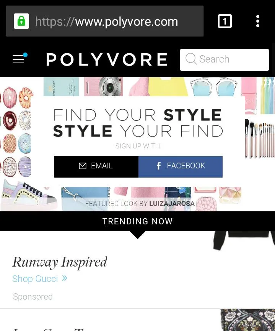This screenshot has width=275, height=331.
Task: Click the envelope icon on Email button
Action: click(x=83, y=166)
